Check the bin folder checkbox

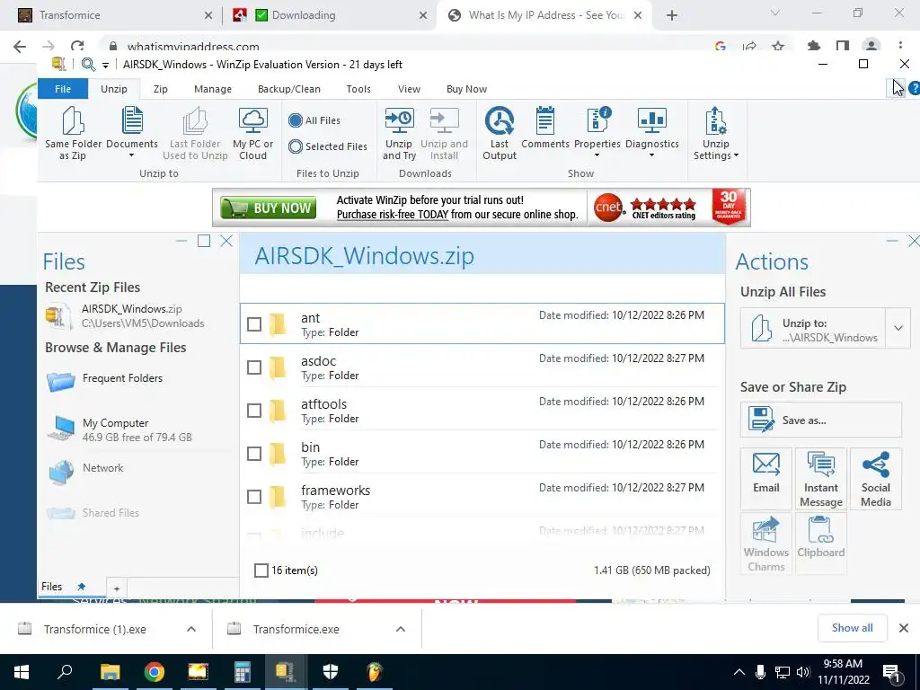click(254, 454)
